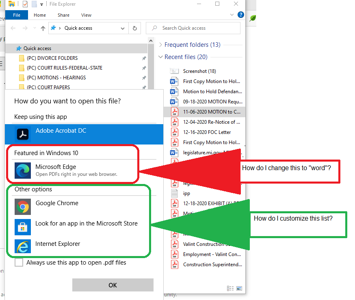Open the address bar dropdown arrow
Screen dimensions: 355x300
point(122,28)
